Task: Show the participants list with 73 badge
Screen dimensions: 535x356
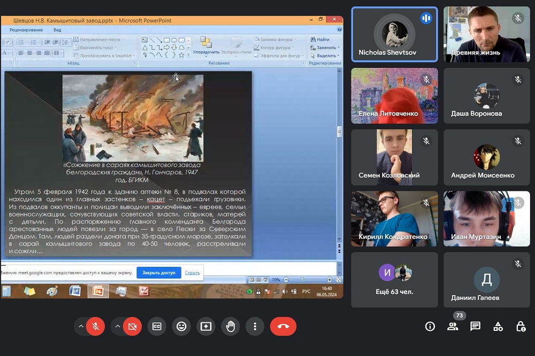Action: [453, 326]
